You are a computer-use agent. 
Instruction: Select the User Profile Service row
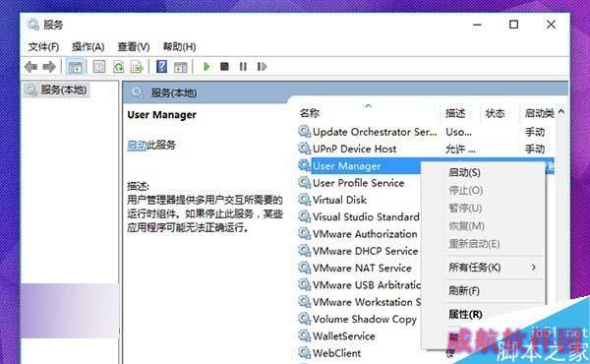(358, 183)
